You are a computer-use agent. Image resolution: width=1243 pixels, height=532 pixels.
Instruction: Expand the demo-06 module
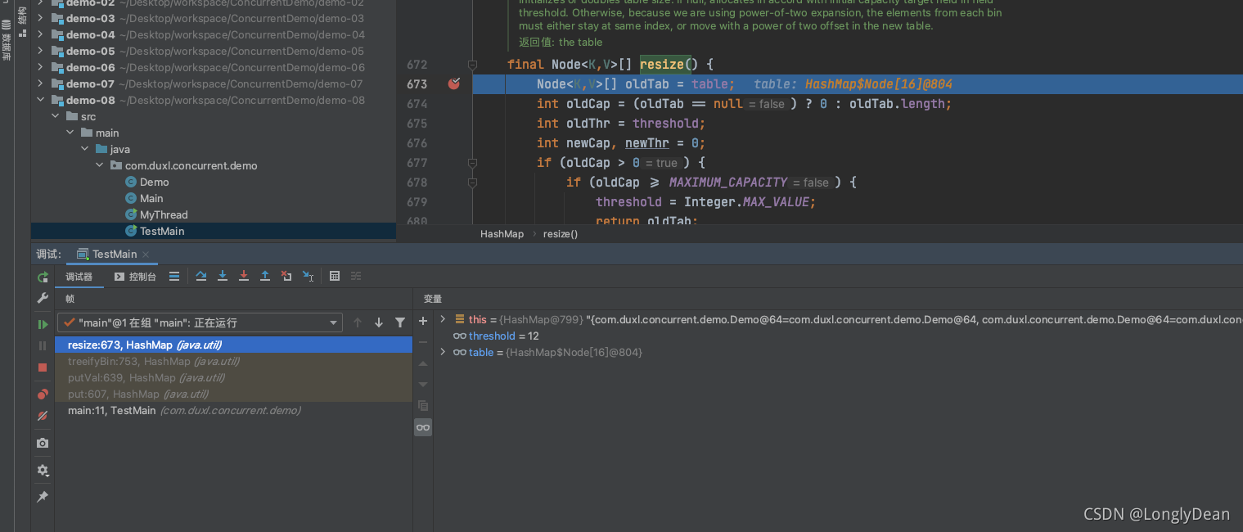pyautogui.click(x=41, y=67)
